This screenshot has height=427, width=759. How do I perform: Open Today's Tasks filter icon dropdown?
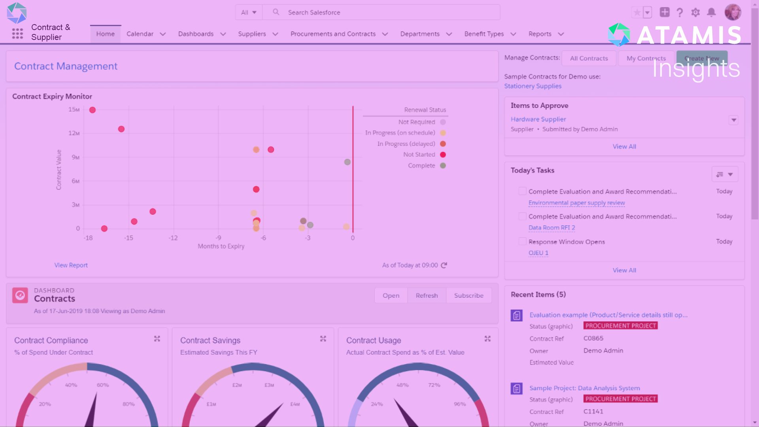[725, 174]
